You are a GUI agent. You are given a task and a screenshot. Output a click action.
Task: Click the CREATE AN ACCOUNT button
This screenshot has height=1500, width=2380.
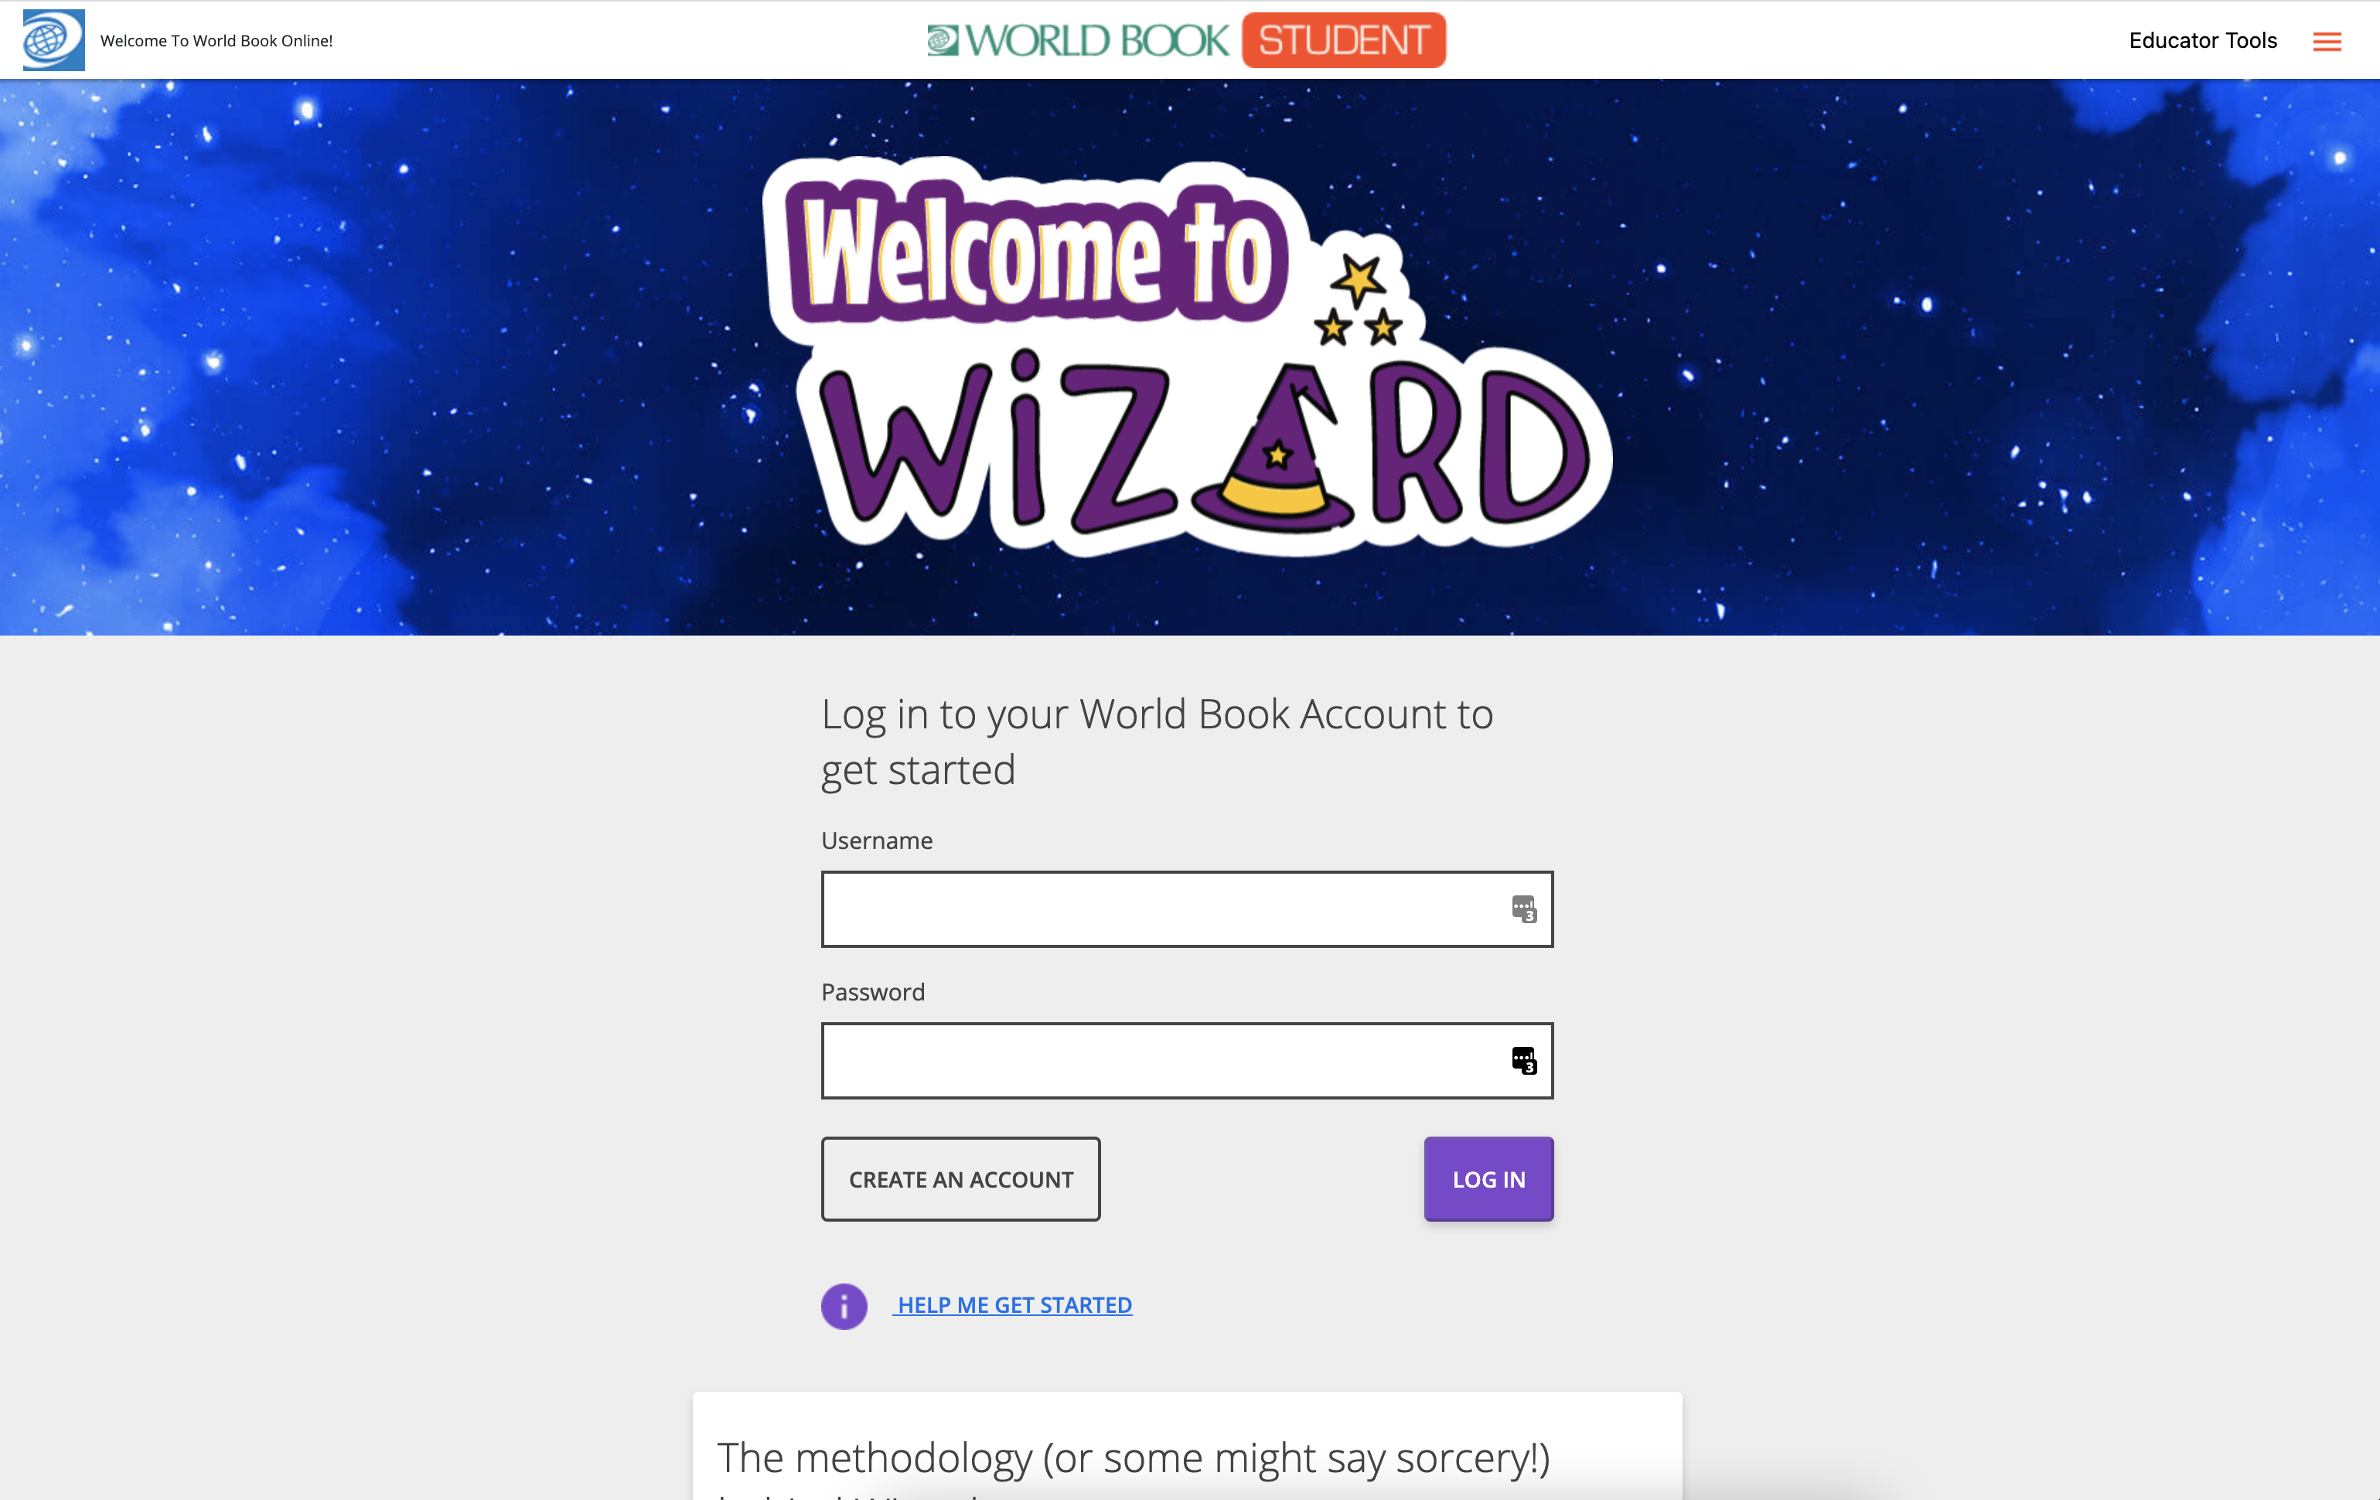(x=961, y=1178)
